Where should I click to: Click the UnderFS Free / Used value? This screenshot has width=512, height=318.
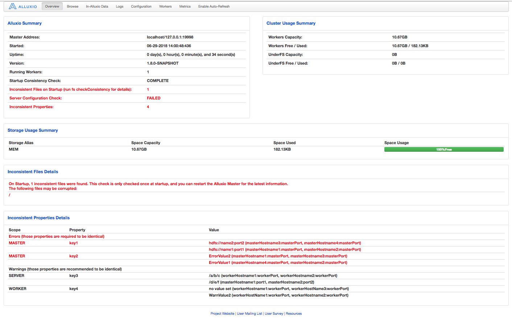click(399, 63)
